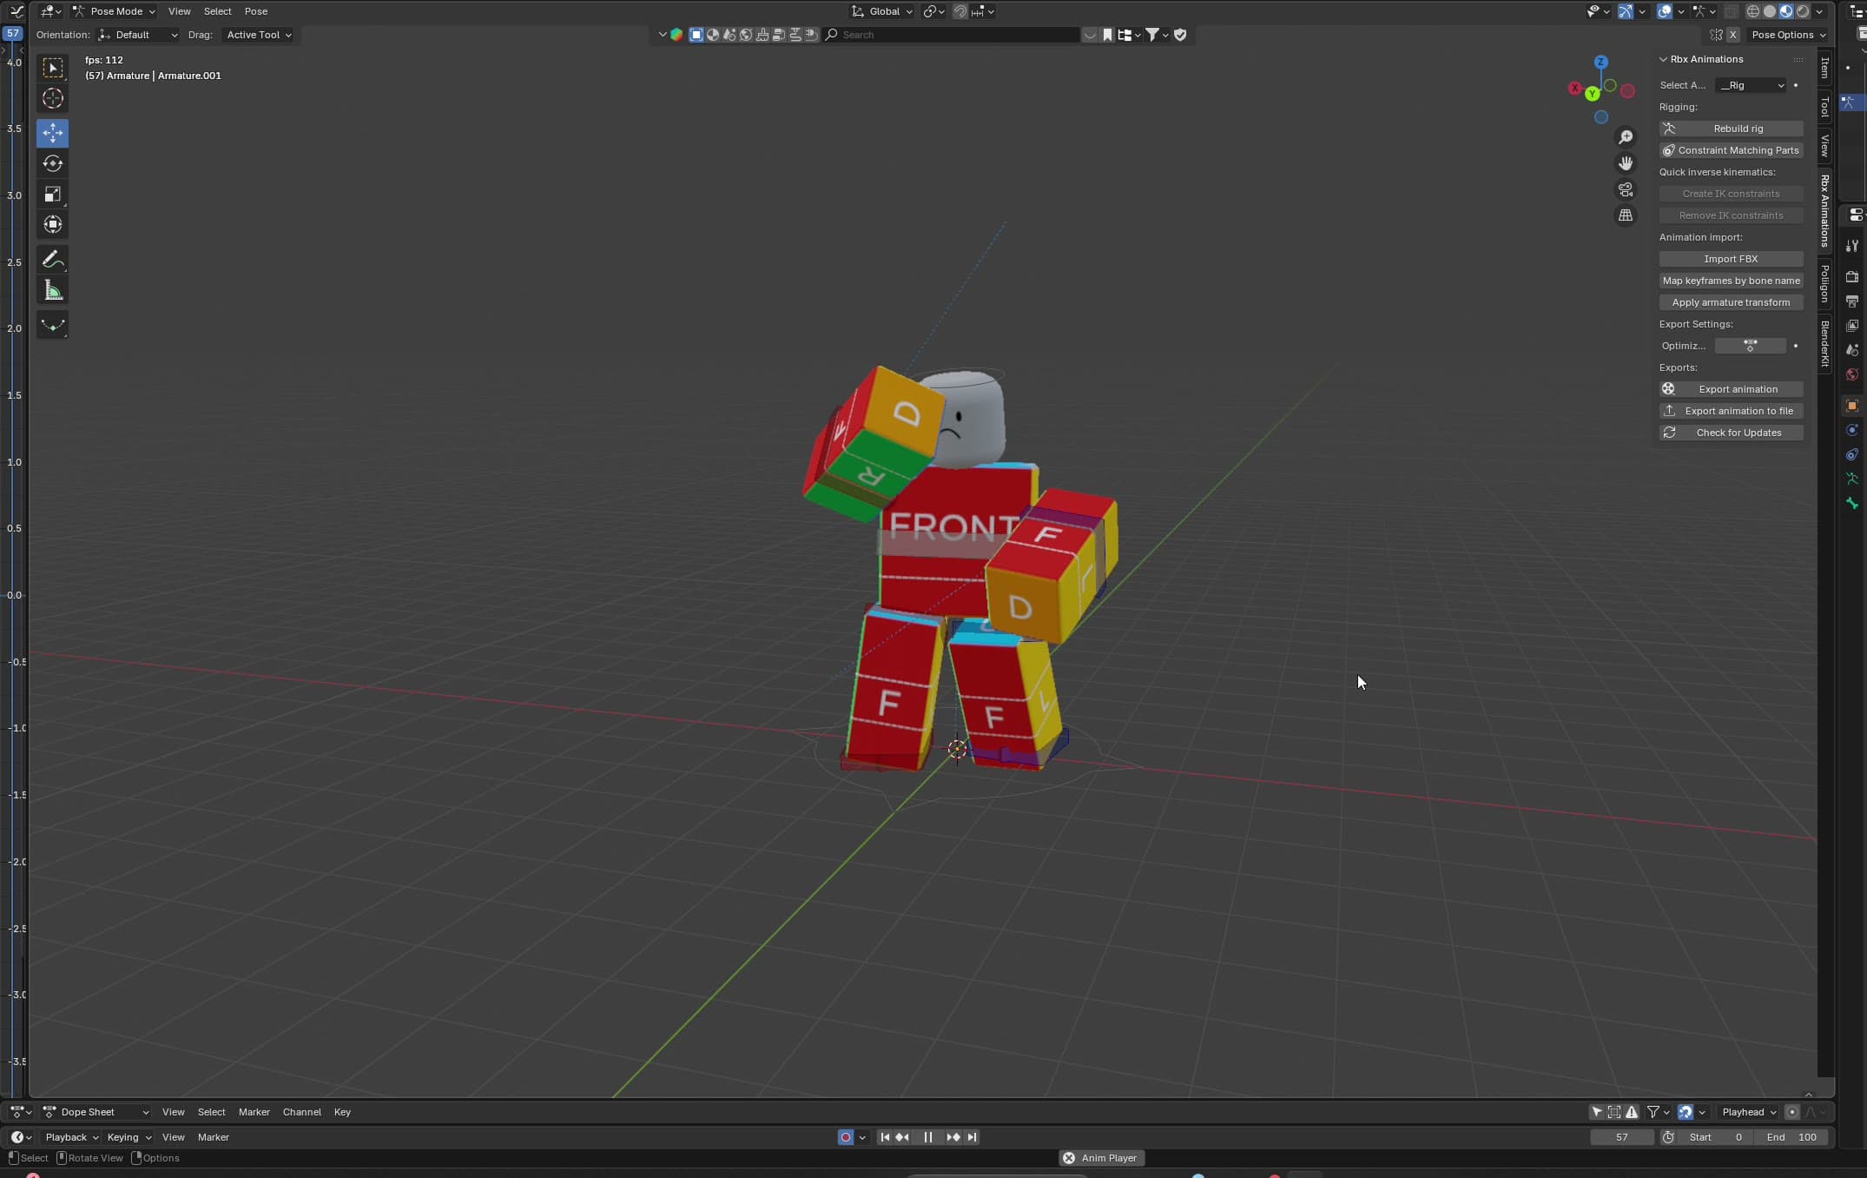Select the world/HDR globe category icon
The height and width of the screenshot is (1178, 1867).
tap(746, 35)
